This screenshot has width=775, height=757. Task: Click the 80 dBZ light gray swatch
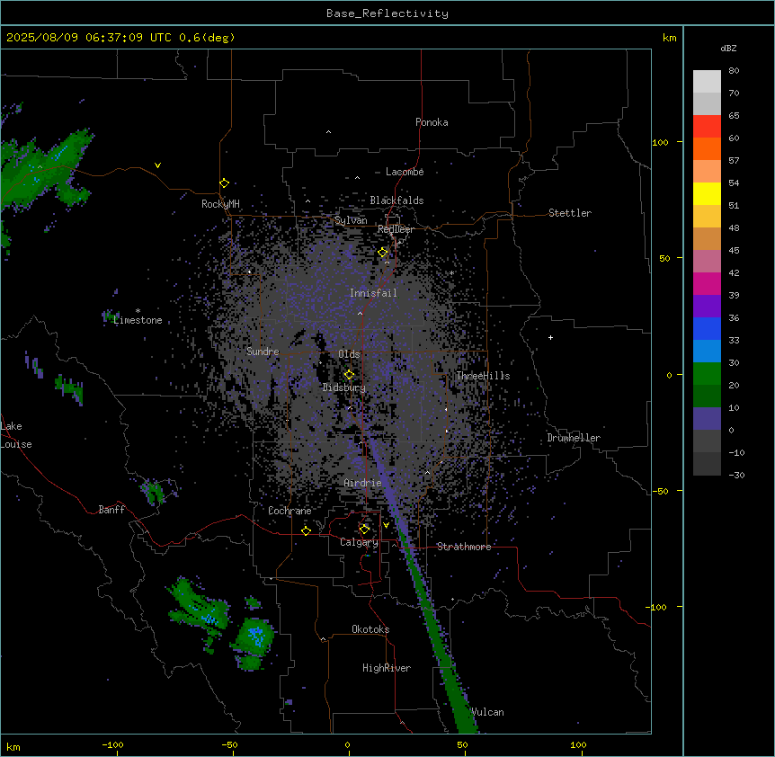707,81
